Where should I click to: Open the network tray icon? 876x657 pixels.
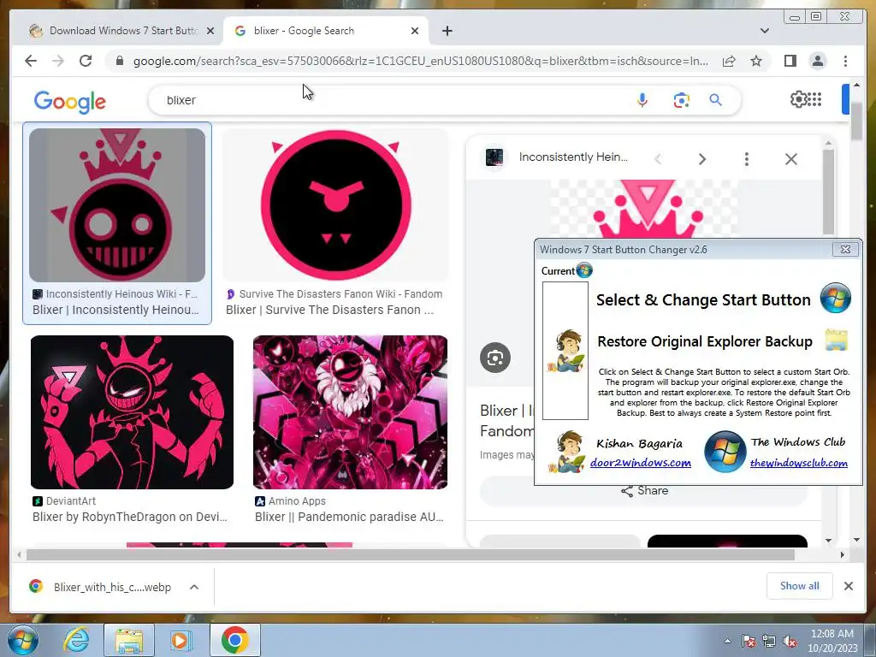click(x=769, y=642)
